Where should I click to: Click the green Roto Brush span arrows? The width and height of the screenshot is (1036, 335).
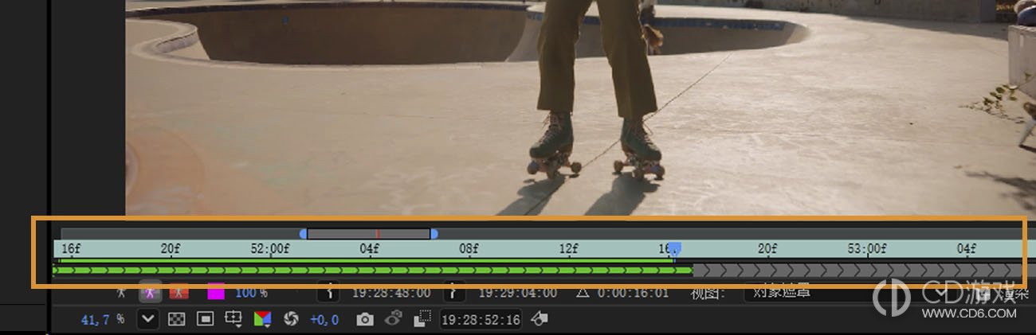click(x=372, y=271)
